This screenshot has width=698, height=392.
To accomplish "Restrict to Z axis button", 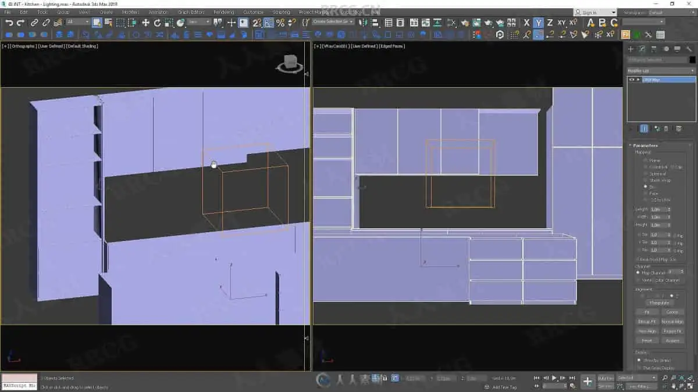I will [x=550, y=23].
